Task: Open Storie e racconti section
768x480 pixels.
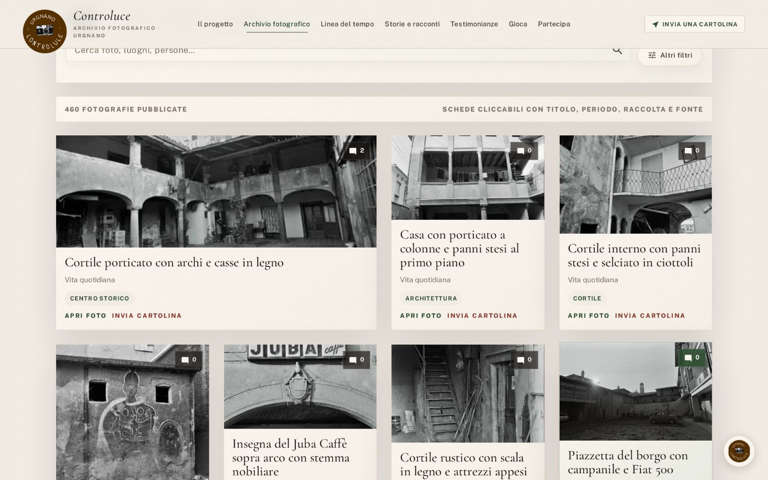Action: pyautogui.click(x=412, y=24)
